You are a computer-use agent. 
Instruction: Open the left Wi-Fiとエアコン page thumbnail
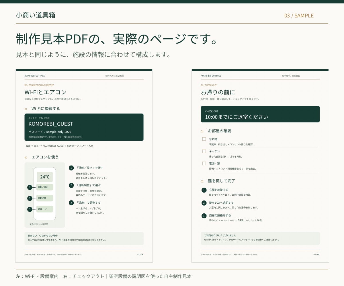coord(84,166)
